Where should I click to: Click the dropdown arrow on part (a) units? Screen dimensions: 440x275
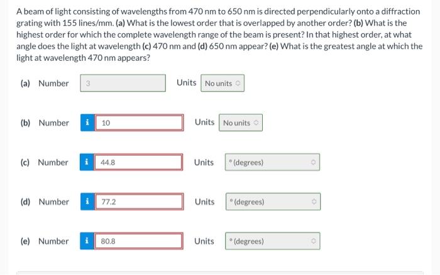[238, 83]
